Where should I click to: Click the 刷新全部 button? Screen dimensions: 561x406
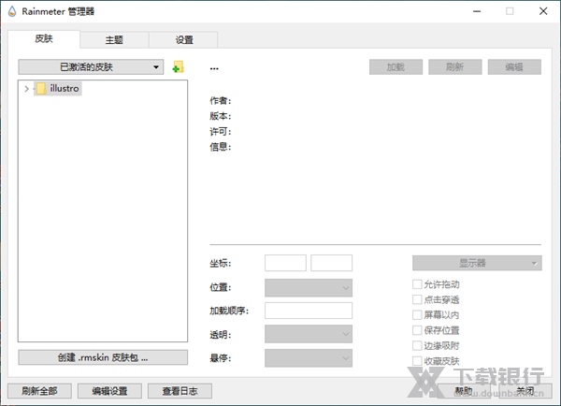(x=39, y=391)
